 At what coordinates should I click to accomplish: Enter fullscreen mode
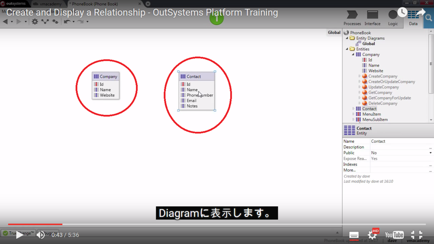tap(416, 235)
